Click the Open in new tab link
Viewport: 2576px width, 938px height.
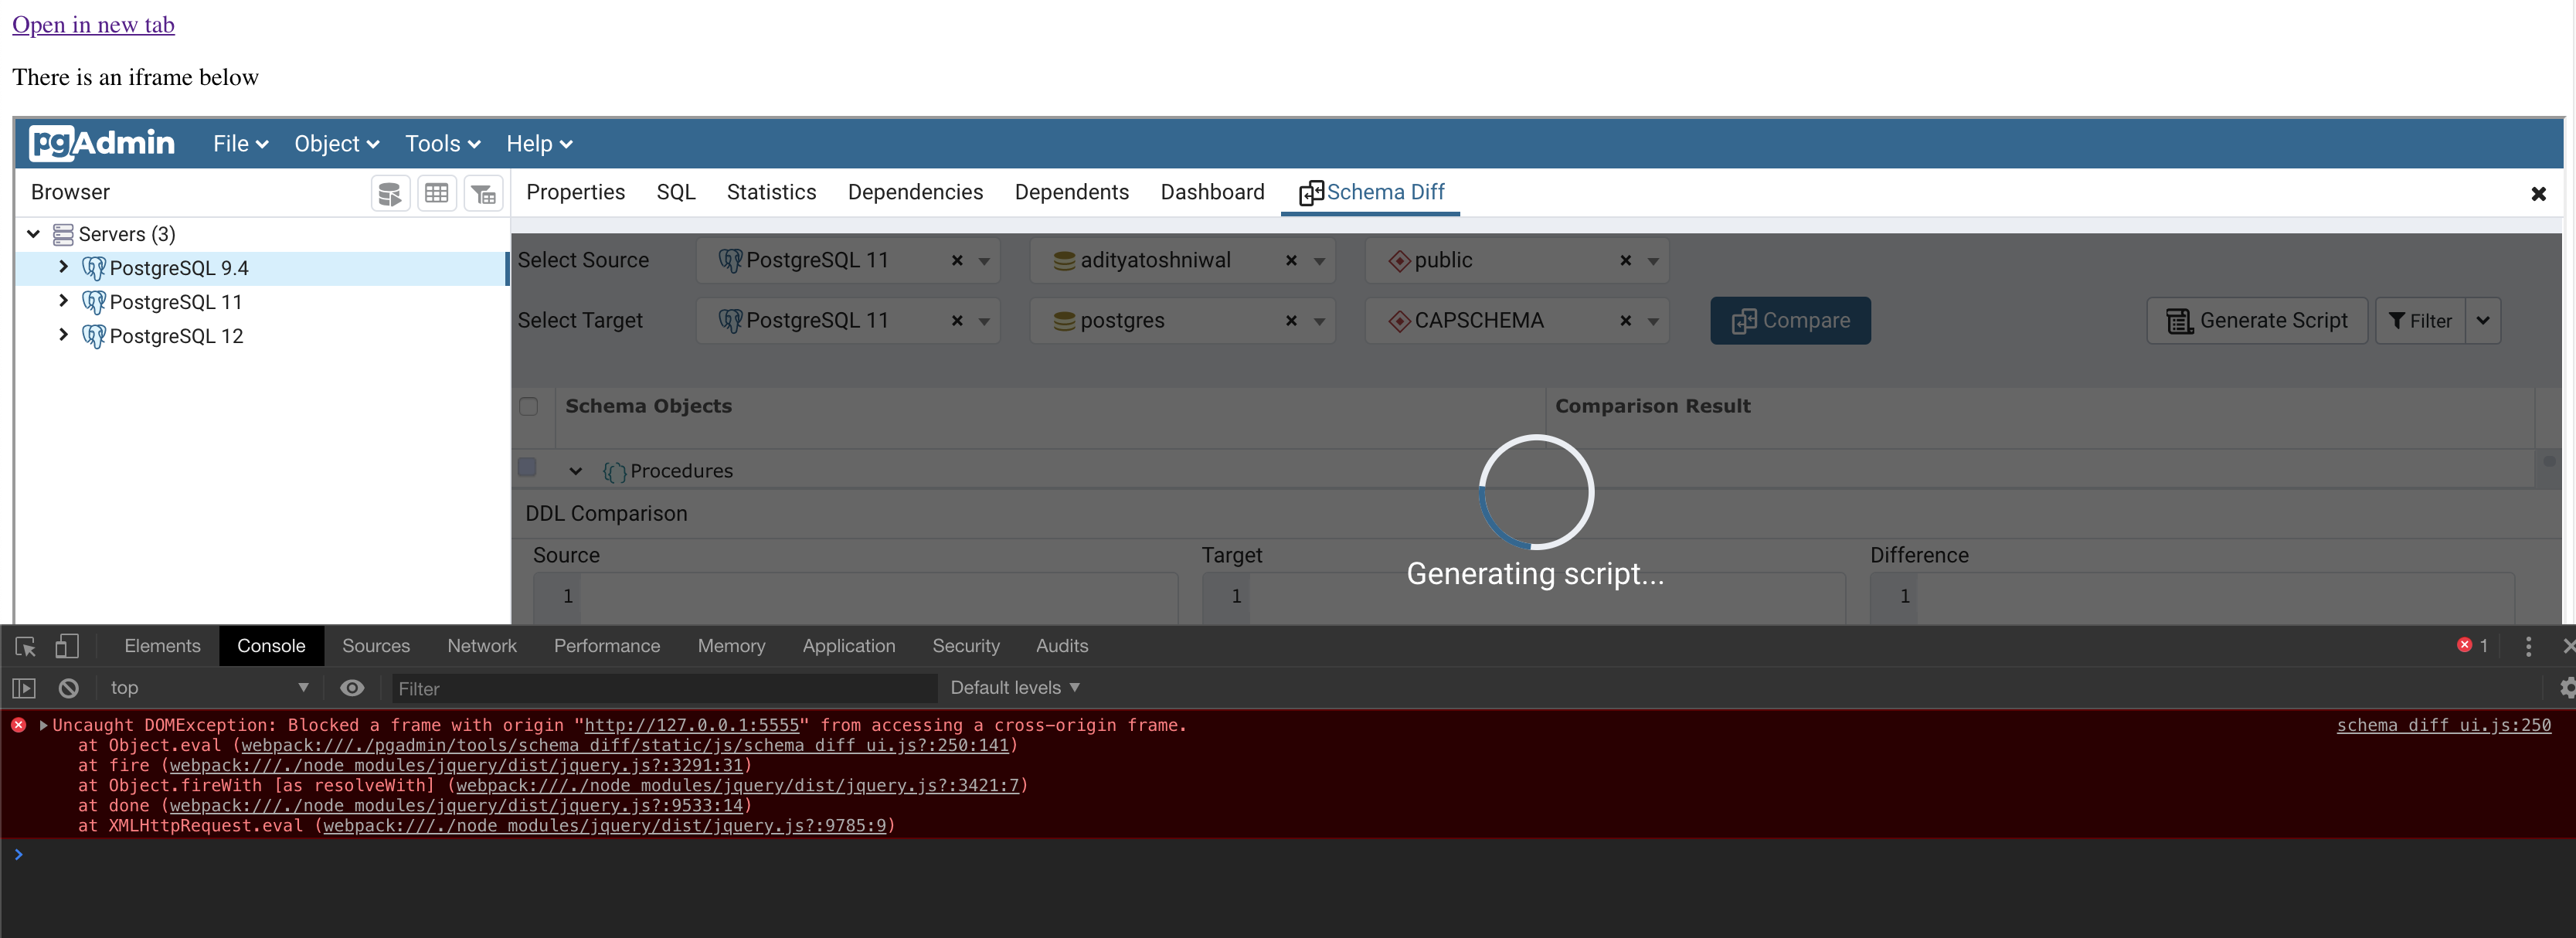click(93, 24)
